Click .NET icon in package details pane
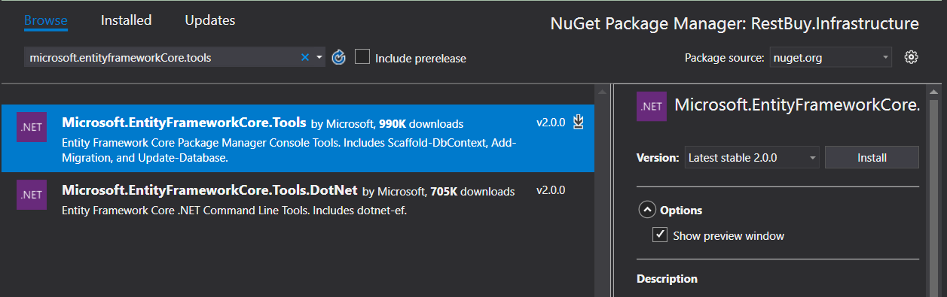Image resolution: width=947 pixels, height=297 pixels. [x=651, y=106]
